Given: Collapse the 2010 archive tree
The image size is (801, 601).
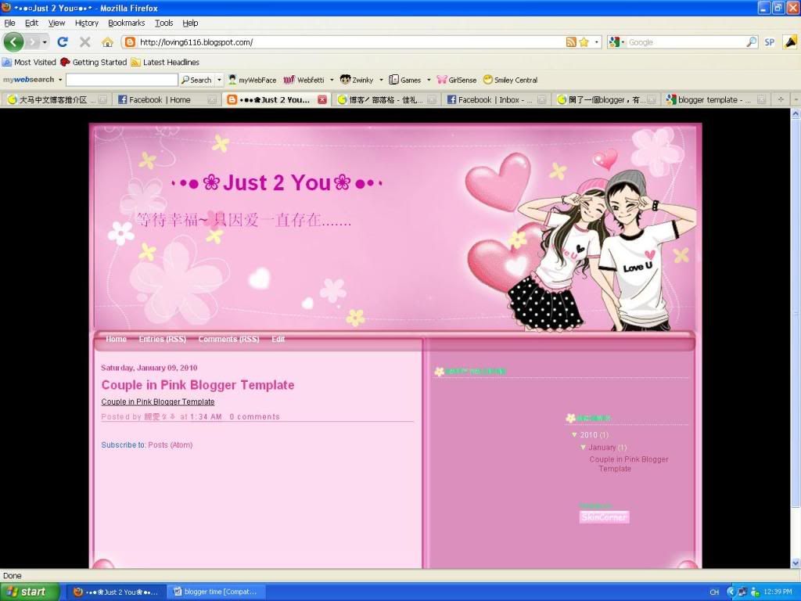Looking at the screenshot, I should [x=575, y=435].
